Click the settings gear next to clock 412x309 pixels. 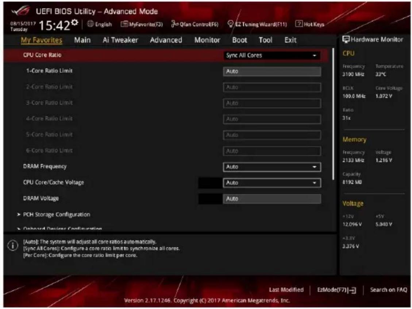pos(75,22)
